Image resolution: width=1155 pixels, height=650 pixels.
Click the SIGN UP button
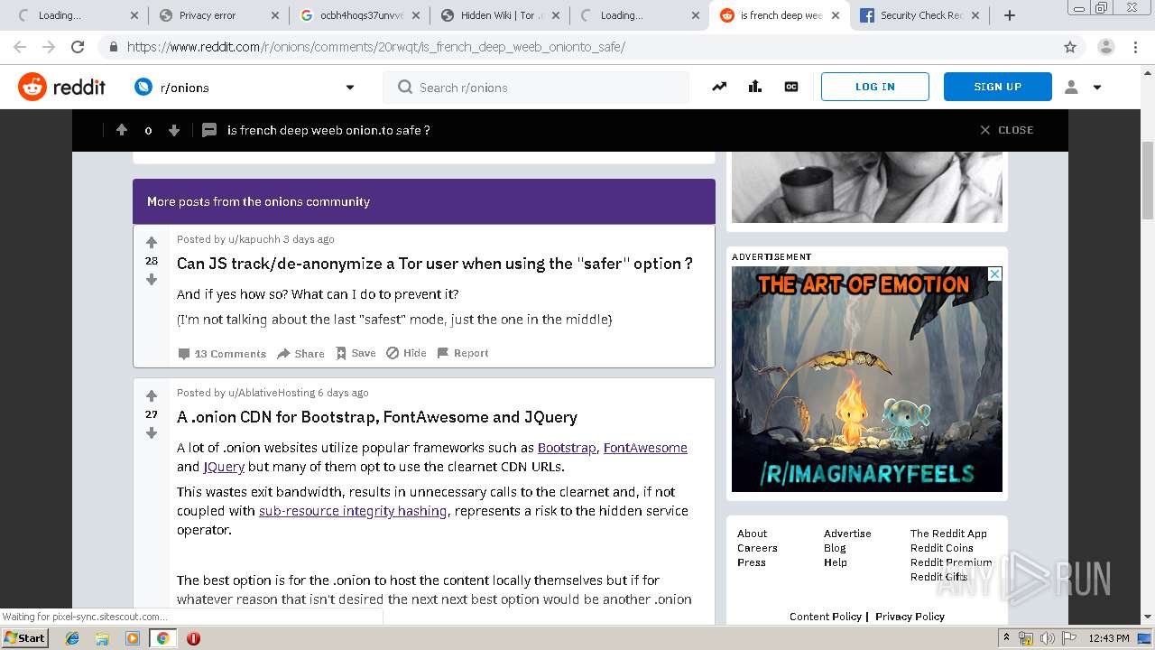tap(998, 87)
